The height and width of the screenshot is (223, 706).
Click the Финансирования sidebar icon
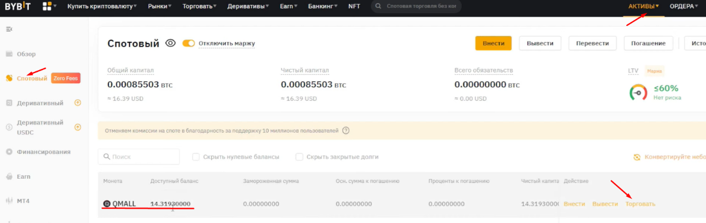[x=9, y=152]
